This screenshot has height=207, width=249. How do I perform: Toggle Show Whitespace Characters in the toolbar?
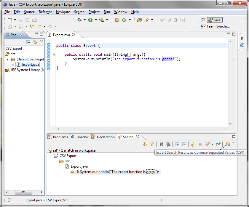tap(183, 20)
